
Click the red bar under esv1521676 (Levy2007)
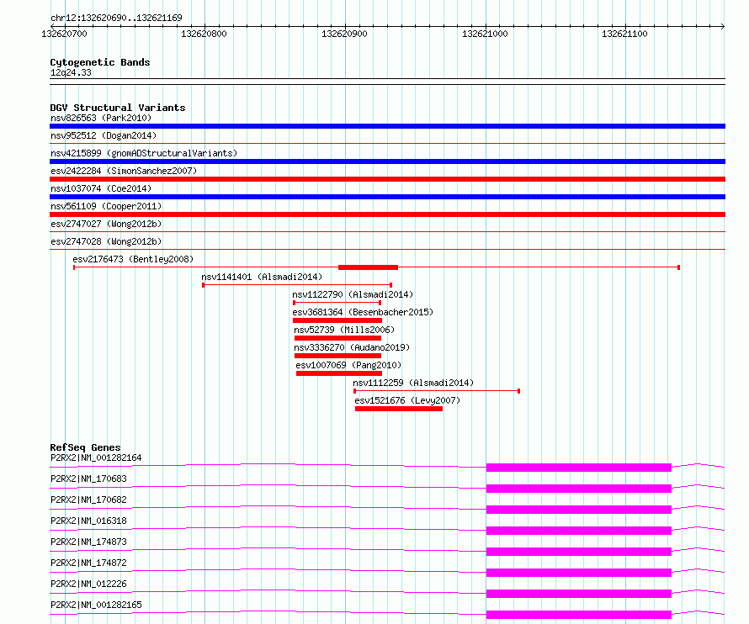[x=399, y=409]
